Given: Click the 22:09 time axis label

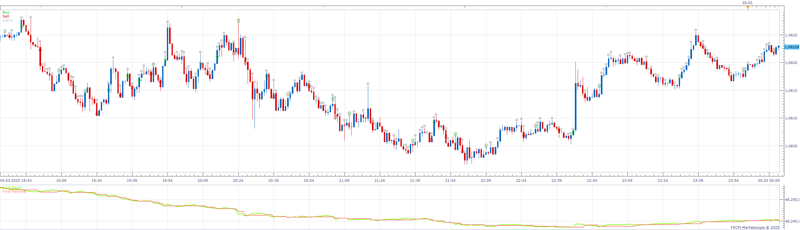Looking at the screenshot, I should (486, 180).
